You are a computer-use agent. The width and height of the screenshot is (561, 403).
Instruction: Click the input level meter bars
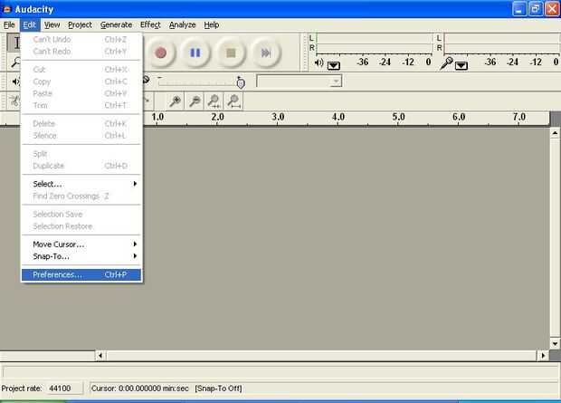pyautogui.click(x=502, y=43)
